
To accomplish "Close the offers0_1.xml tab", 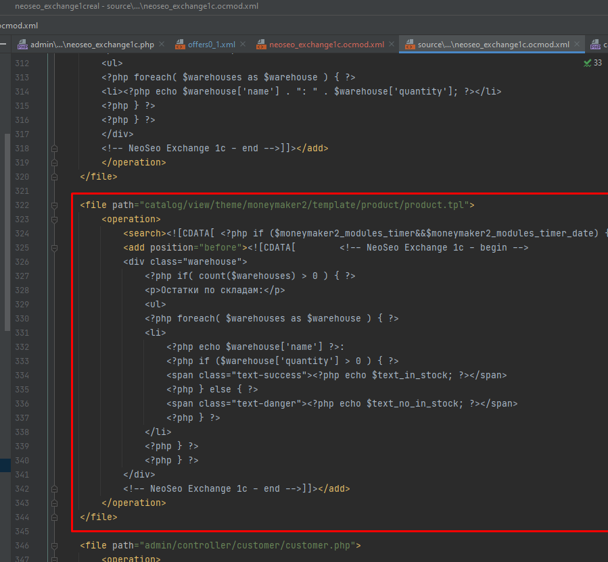I will 243,45.
